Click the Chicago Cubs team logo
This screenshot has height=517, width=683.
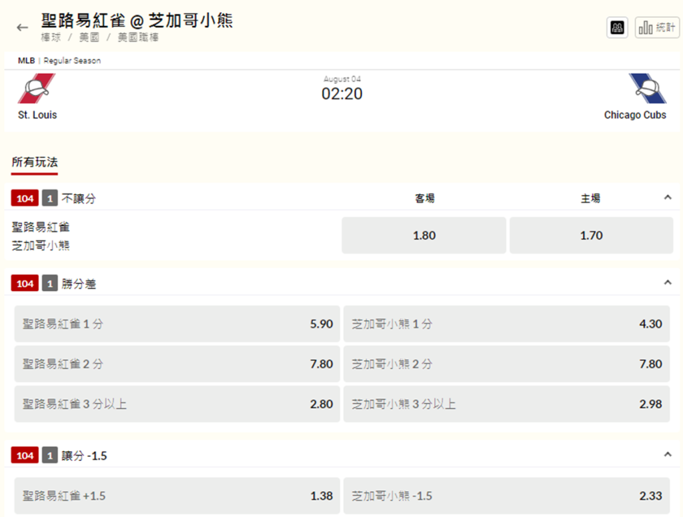(648, 89)
